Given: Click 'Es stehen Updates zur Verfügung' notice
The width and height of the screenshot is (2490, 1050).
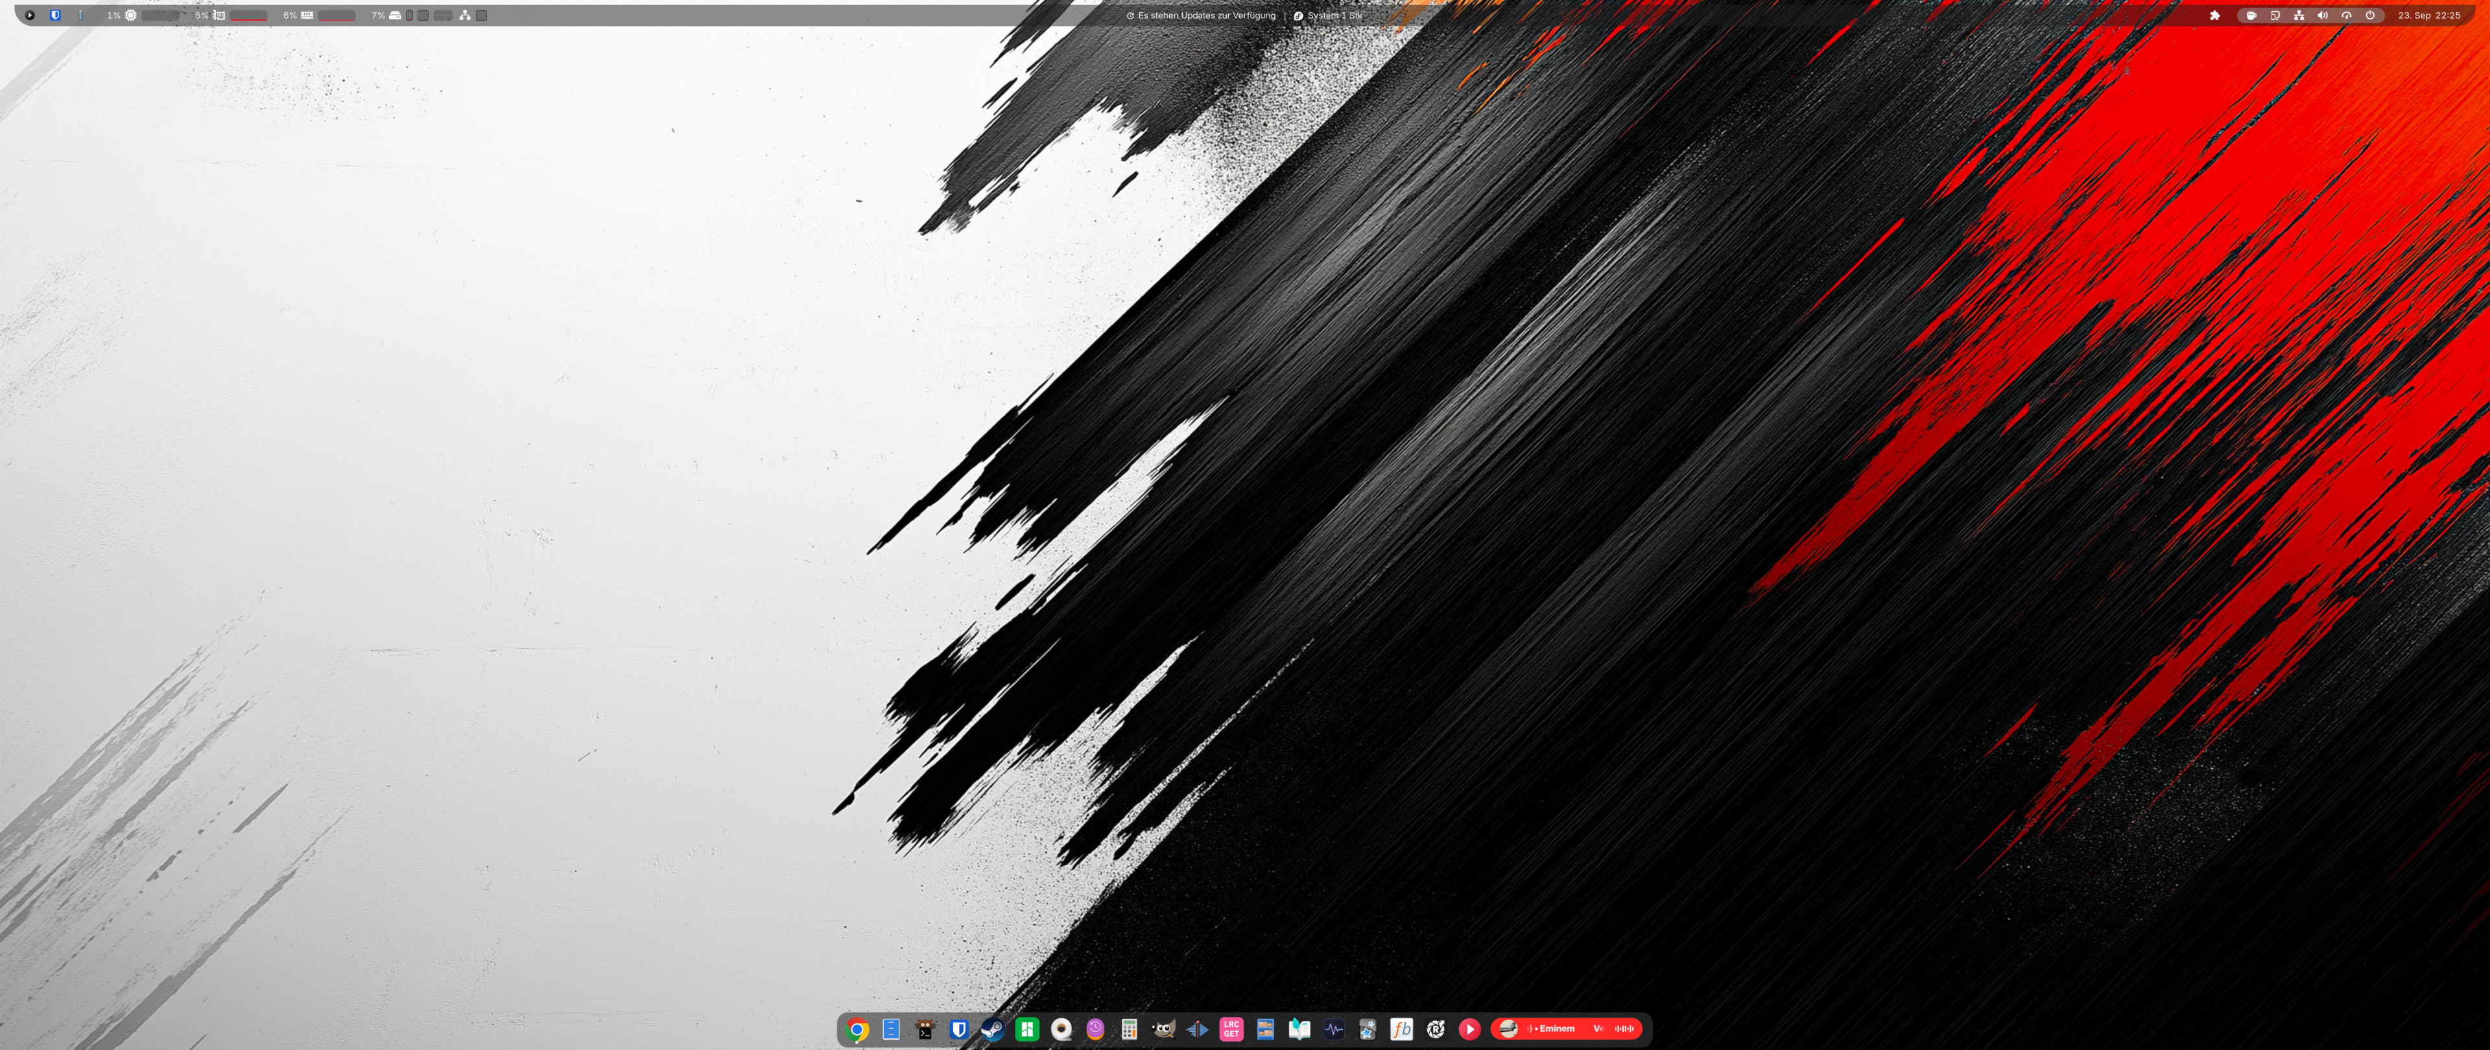Looking at the screenshot, I should 1200,16.
